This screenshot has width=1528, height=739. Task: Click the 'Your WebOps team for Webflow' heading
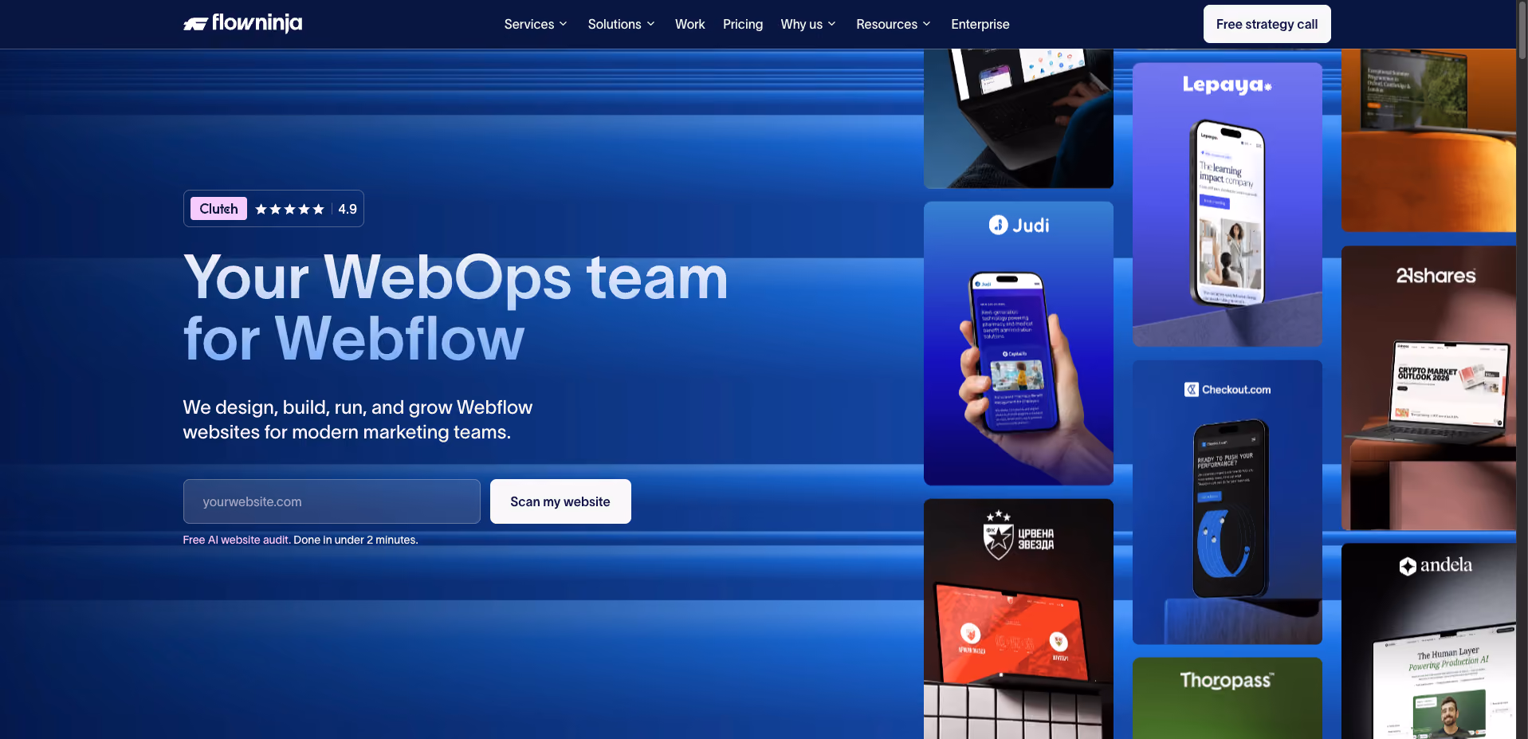[x=456, y=308]
